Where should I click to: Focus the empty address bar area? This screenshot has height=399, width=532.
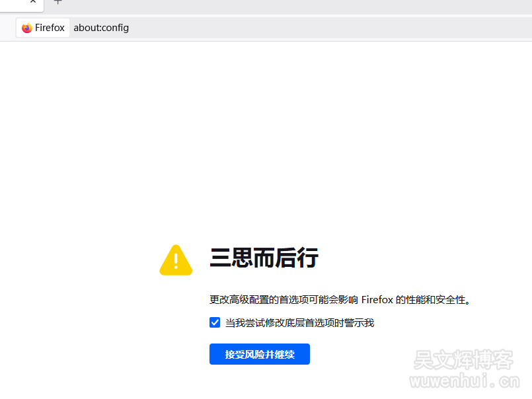point(329,28)
